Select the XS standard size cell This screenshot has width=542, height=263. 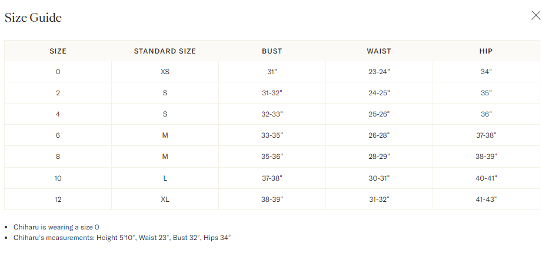[165, 72]
